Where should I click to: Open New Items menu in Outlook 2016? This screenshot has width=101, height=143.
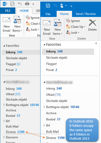pos(57,27)
